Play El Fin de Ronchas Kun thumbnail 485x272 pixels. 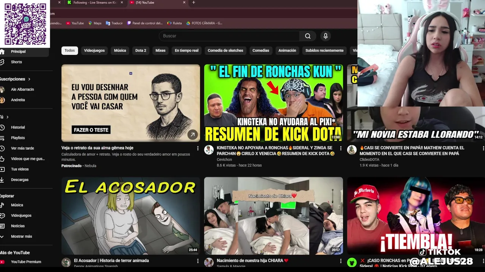[x=274, y=103]
